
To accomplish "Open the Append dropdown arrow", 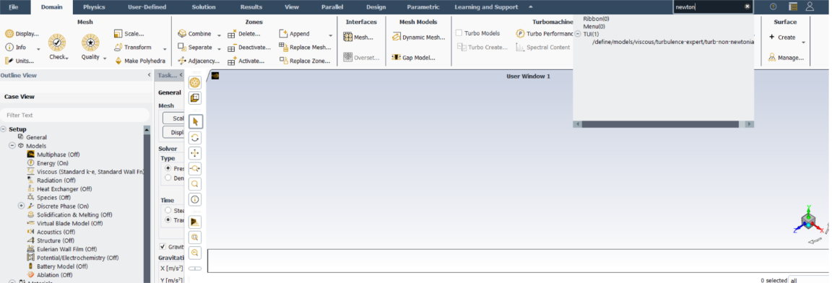I will tap(331, 35).
